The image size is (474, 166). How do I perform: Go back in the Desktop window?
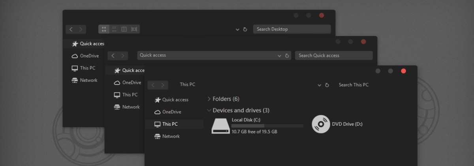(71, 29)
